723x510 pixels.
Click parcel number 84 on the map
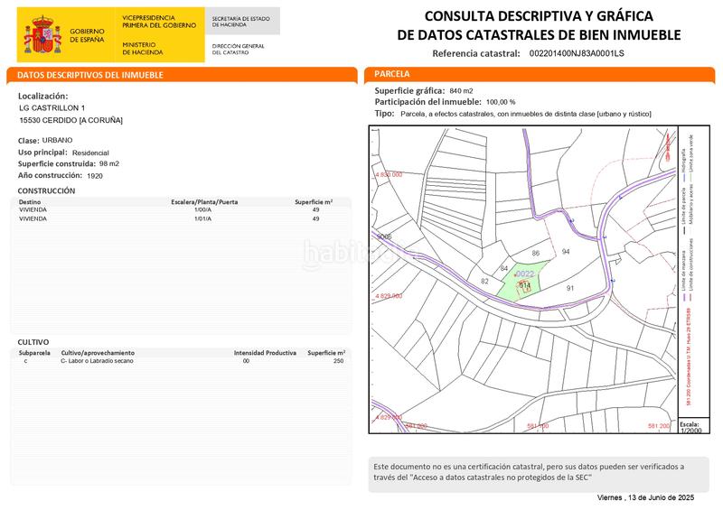(x=504, y=268)
